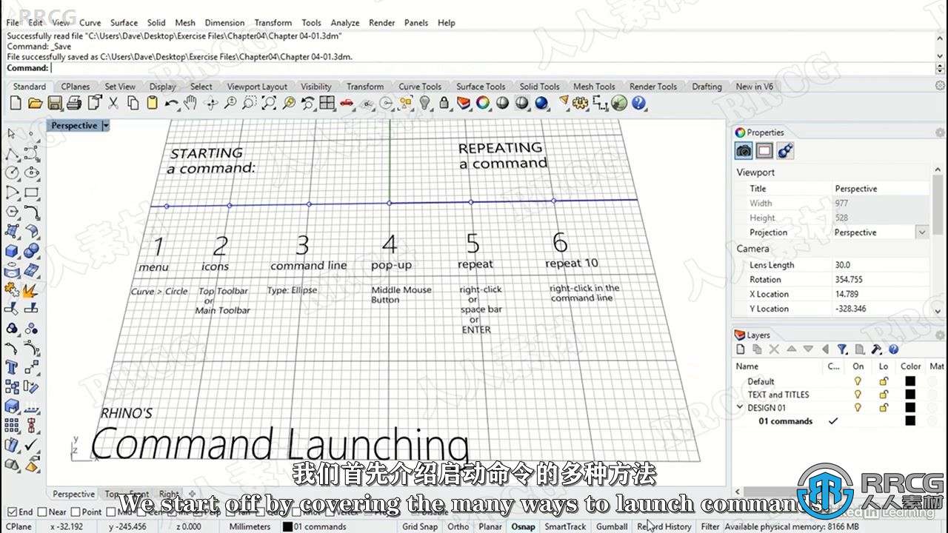
Task: Switch to the Solid Tools toolbar tab
Action: point(539,87)
